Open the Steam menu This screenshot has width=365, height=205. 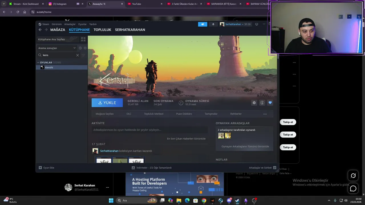46,24
